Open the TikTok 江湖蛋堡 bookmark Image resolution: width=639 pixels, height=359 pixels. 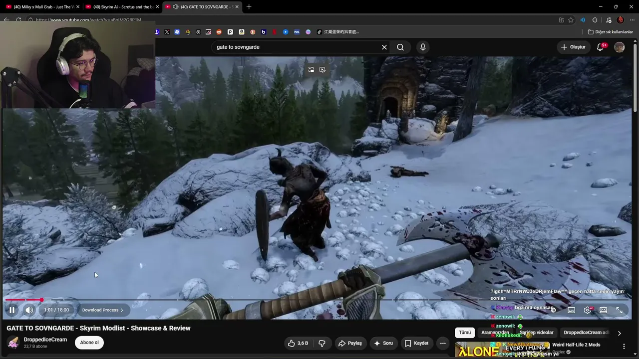tap(338, 32)
